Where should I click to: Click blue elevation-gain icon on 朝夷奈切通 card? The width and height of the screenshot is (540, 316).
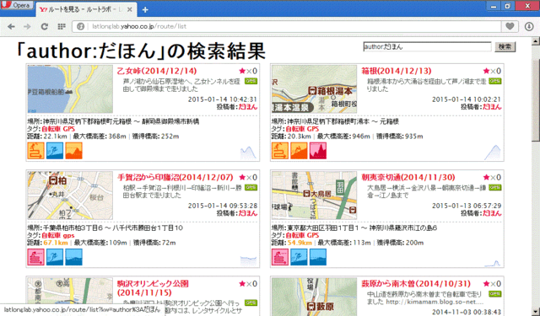coord(318,257)
